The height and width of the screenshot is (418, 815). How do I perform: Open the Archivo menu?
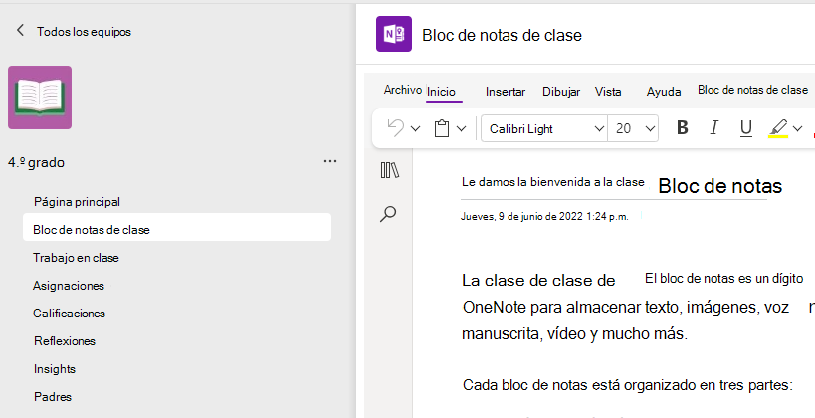(x=402, y=90)
